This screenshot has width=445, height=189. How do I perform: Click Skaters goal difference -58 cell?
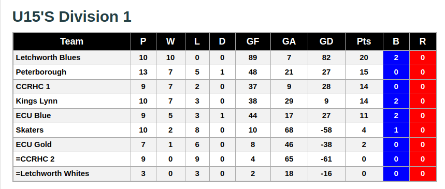tap(326, 130)
